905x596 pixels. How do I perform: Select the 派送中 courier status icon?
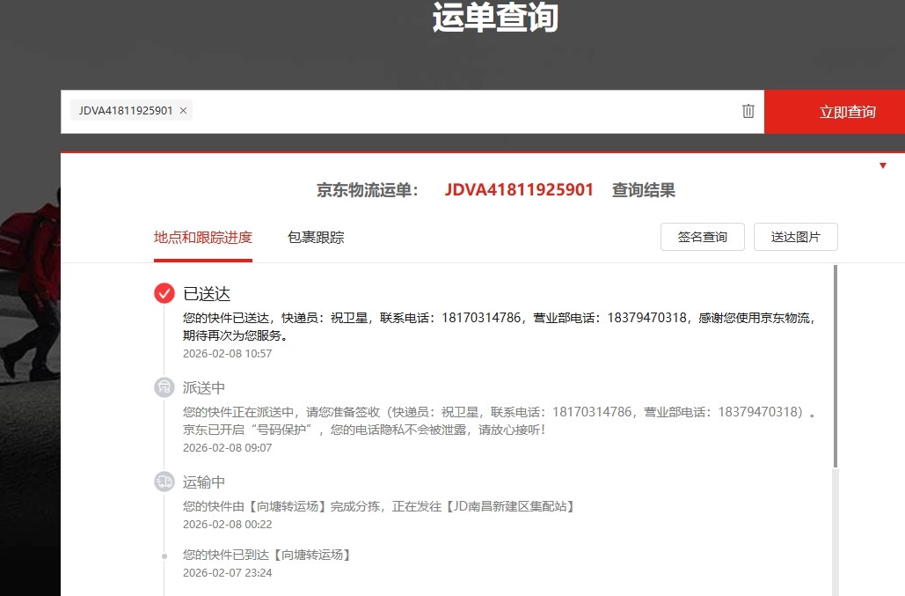[164, 387]
